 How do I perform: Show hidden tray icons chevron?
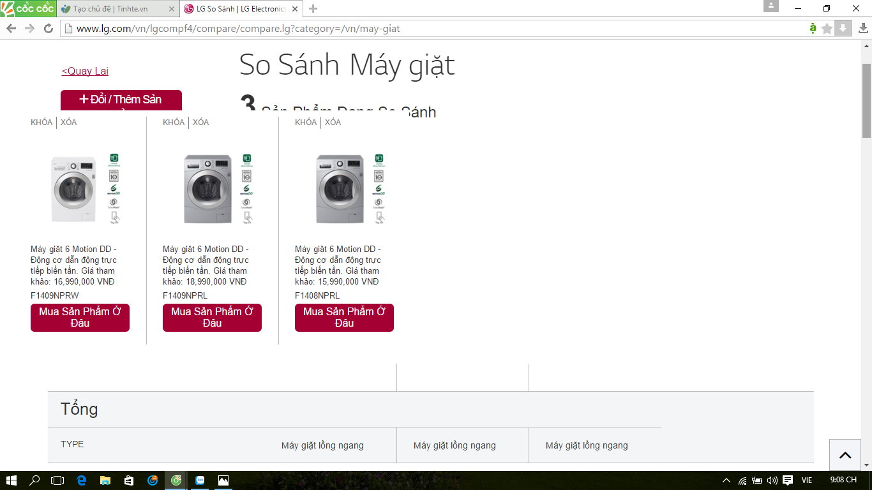click(726, 480)
